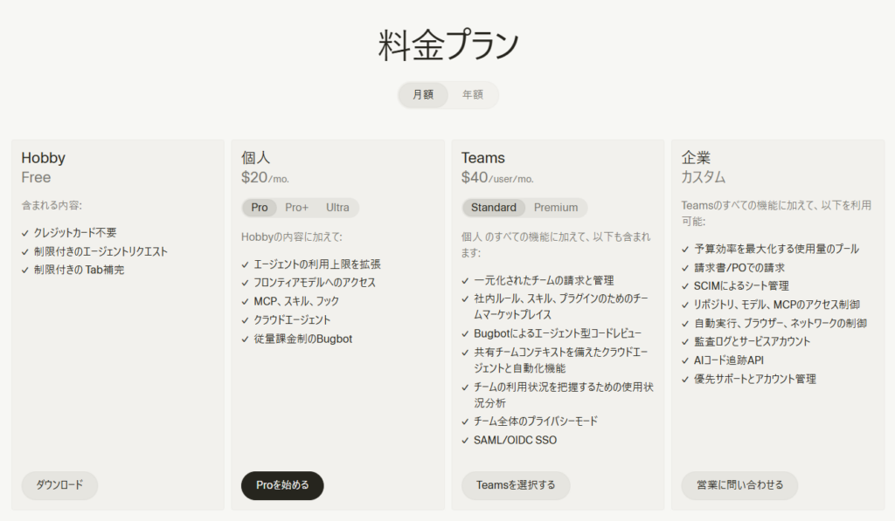The height and width of the screenshot is (521, 895).
Task: Click the 営業に問い合わせる button
Action: pos(739,485)
